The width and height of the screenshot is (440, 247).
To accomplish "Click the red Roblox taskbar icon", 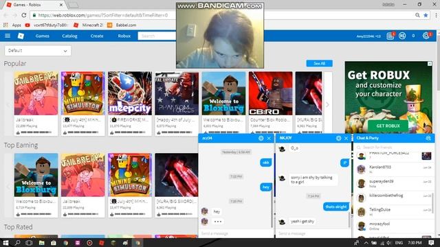I will 102,243.
